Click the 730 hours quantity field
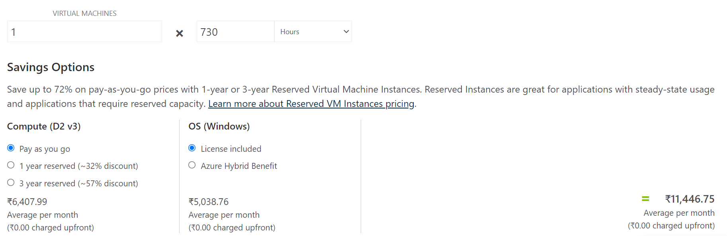The image size is (727, 236). 235,31
